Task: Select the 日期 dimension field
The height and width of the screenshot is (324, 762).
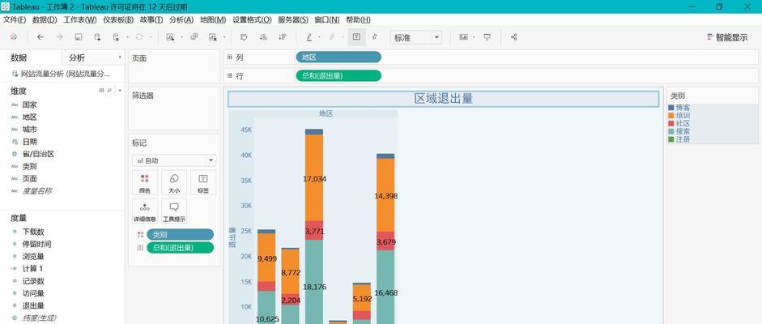Action: click(x=30, y=142)
